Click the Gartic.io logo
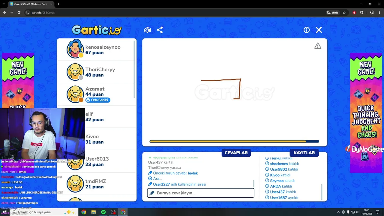The image size is (384, 216). point(97,30)
